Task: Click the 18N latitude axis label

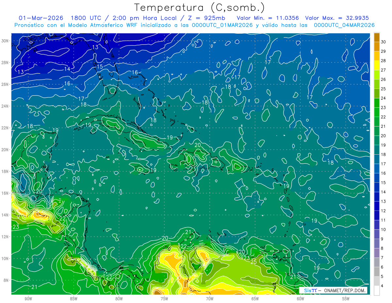Action: click(5, 171)
